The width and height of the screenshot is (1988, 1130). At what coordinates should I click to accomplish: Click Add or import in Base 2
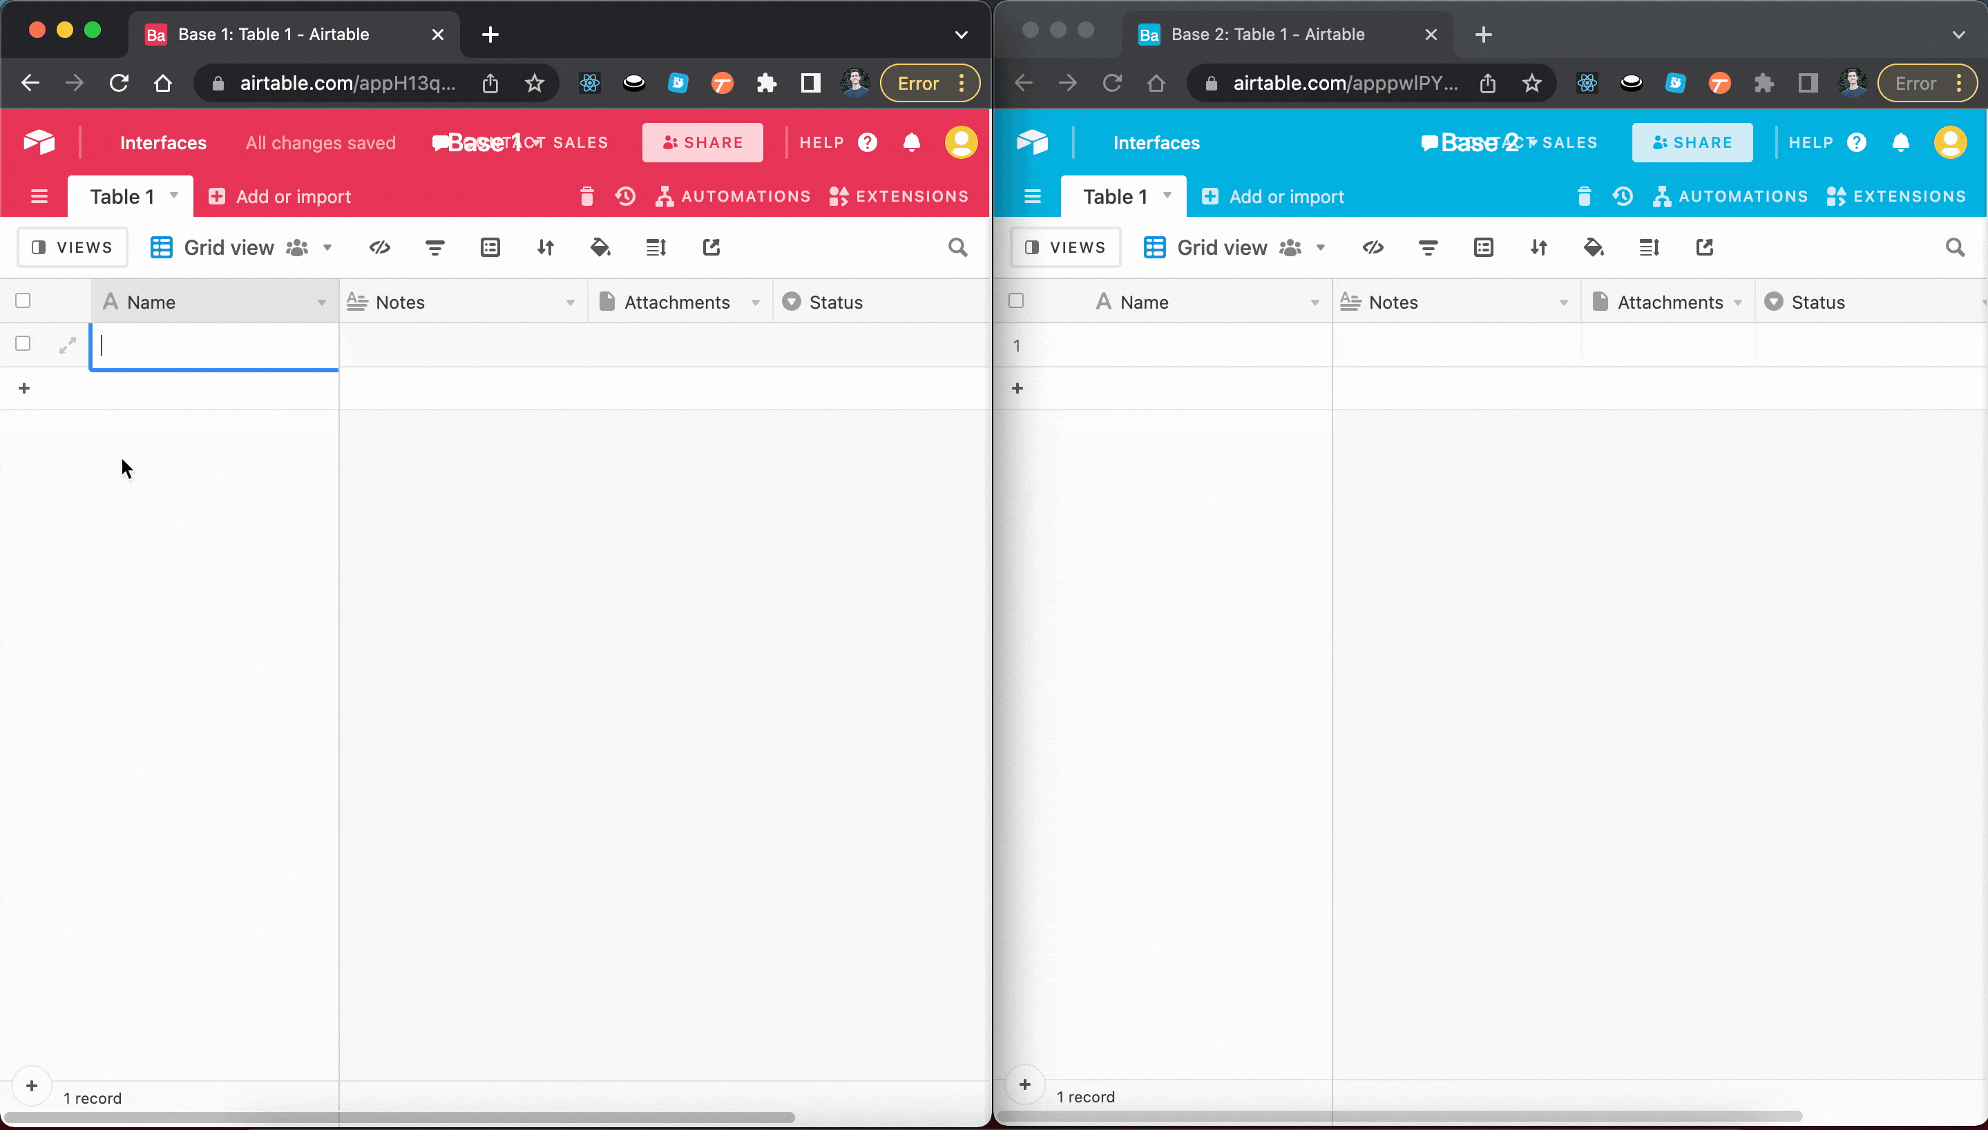[1272, 196]
